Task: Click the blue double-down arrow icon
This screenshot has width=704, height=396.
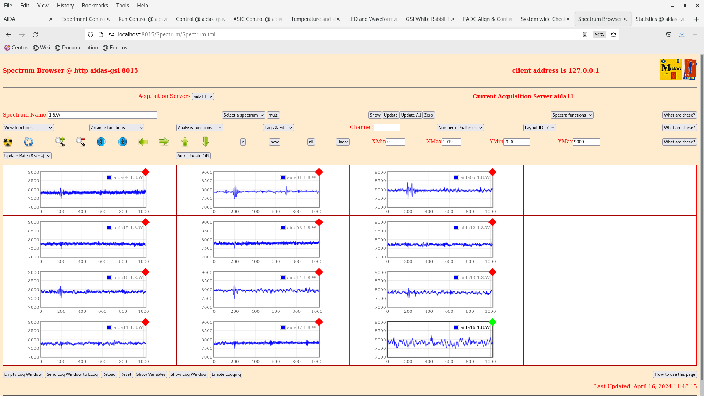Action: [x=101, y=142]
